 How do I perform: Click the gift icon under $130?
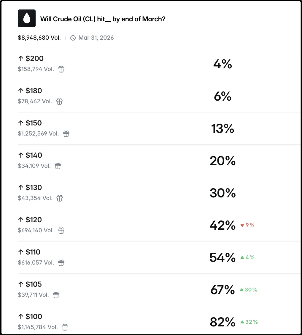click(x=60, y=198)
